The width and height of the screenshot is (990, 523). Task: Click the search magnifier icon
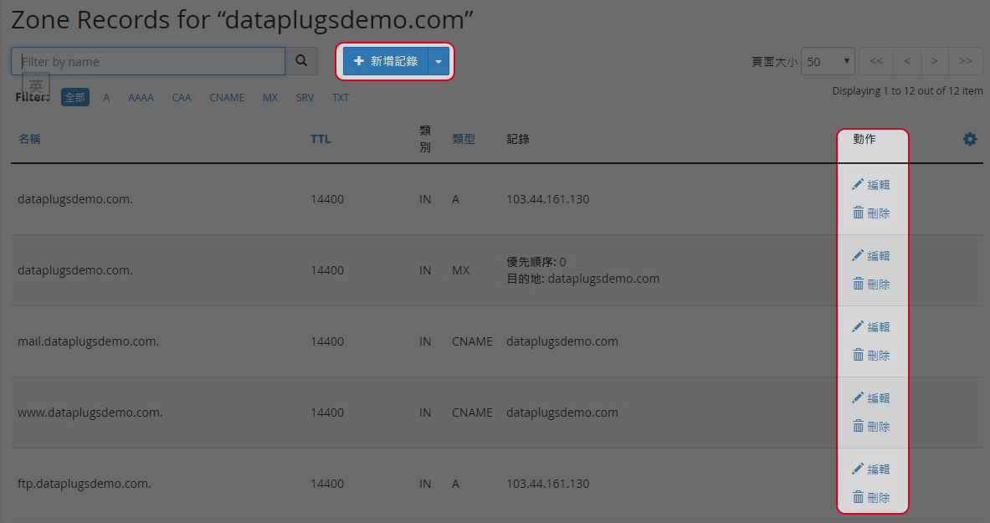click(x=301, y=60)
